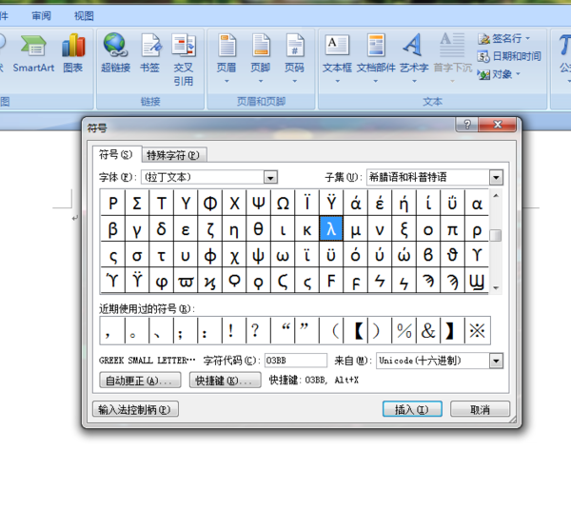Pick the recently used ? symbol

pos(258,330)
